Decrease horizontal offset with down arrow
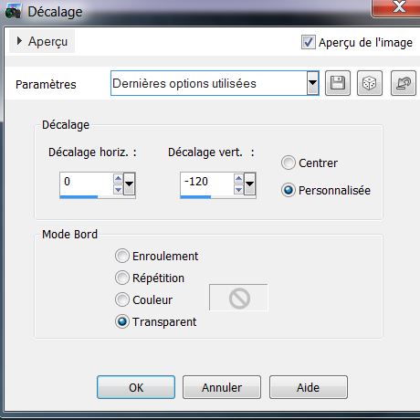Screen dimensions: 420x420 [118, 190]
